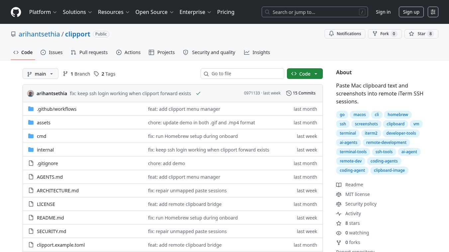The image size is (449, 252).
Task: Go to the Actions tab
Action: click(128, 52)
